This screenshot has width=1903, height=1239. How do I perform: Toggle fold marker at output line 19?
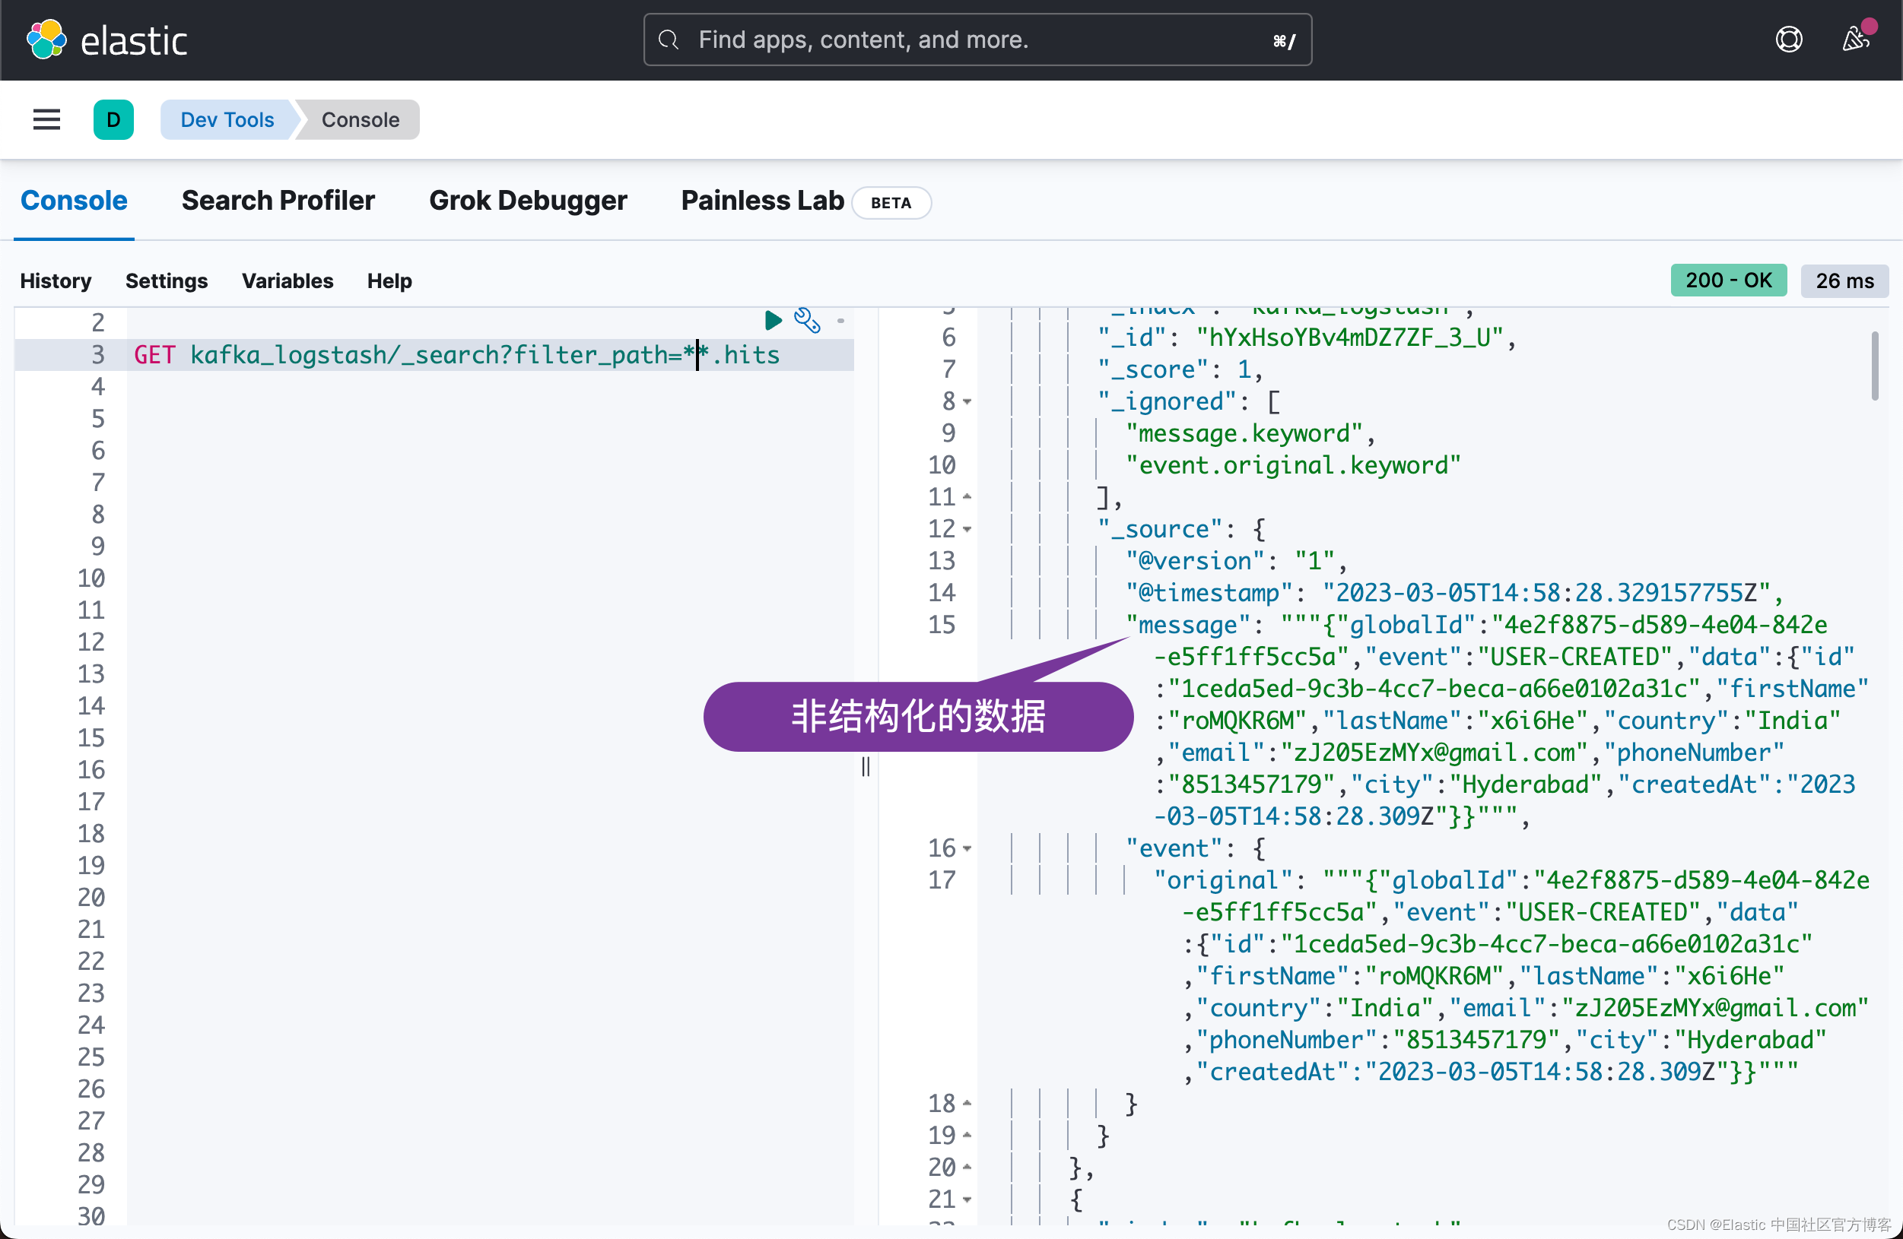tap(967, 1135)
